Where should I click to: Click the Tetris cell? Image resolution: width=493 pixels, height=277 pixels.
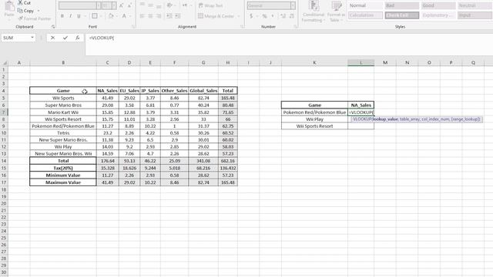tap(63, 133)
